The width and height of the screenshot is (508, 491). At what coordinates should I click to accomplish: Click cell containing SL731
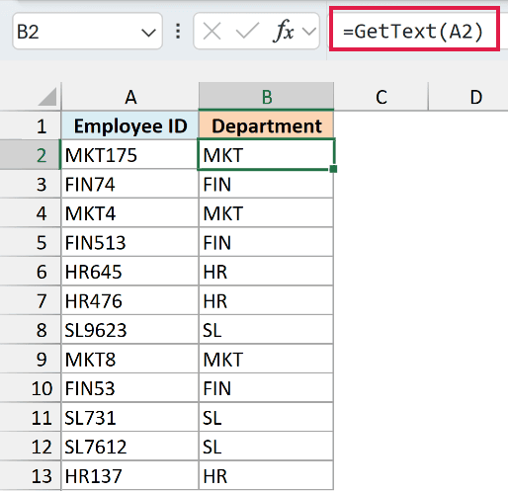coord(130,417)
